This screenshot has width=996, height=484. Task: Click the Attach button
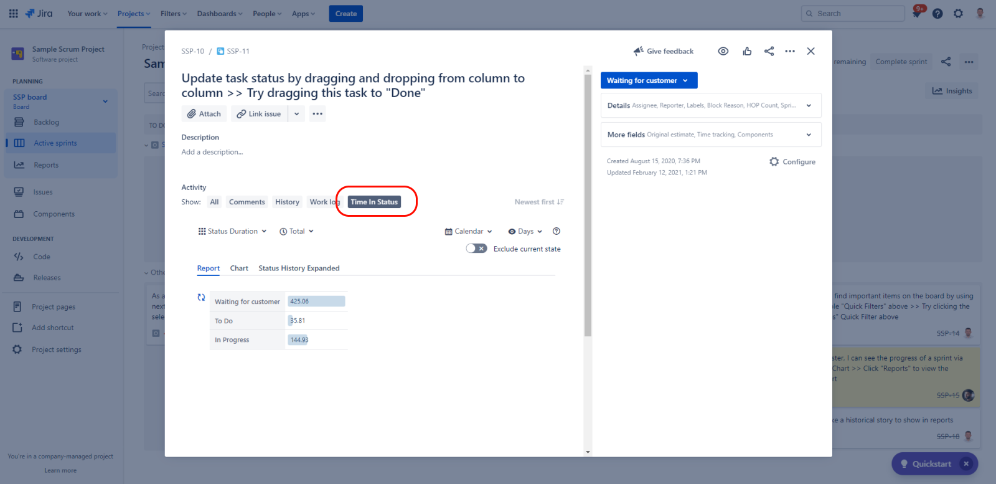(x=204, y=114)
